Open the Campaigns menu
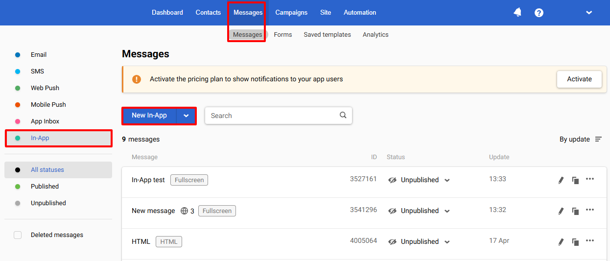The height and width of the screenshot is (261, 610). point(291,13)
